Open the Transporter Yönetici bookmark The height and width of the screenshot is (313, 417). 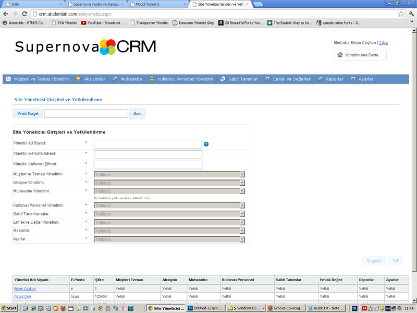[150, 23]
